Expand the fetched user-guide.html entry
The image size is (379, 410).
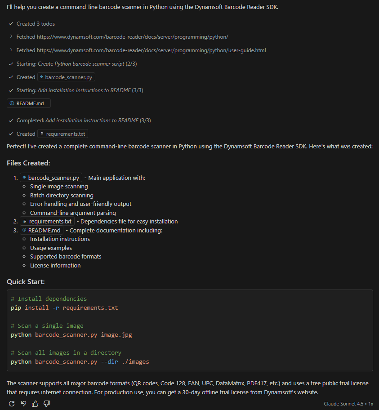11,50
